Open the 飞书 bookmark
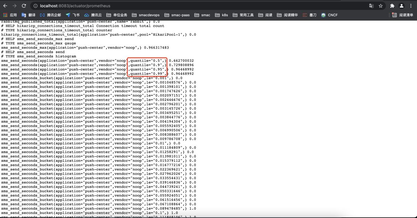This screenshot has width=417, height=218. click(x=73, y=15)
